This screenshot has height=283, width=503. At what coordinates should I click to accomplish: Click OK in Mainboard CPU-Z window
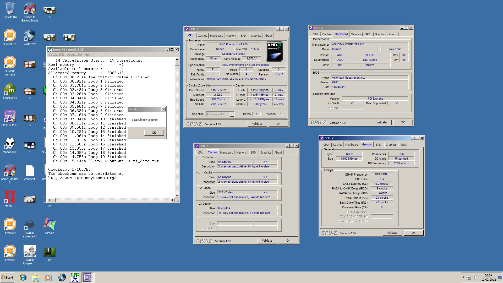tap(403, 122)
